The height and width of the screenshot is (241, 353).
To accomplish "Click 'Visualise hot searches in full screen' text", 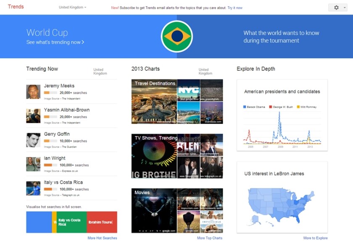I will (x=54, y=207).
